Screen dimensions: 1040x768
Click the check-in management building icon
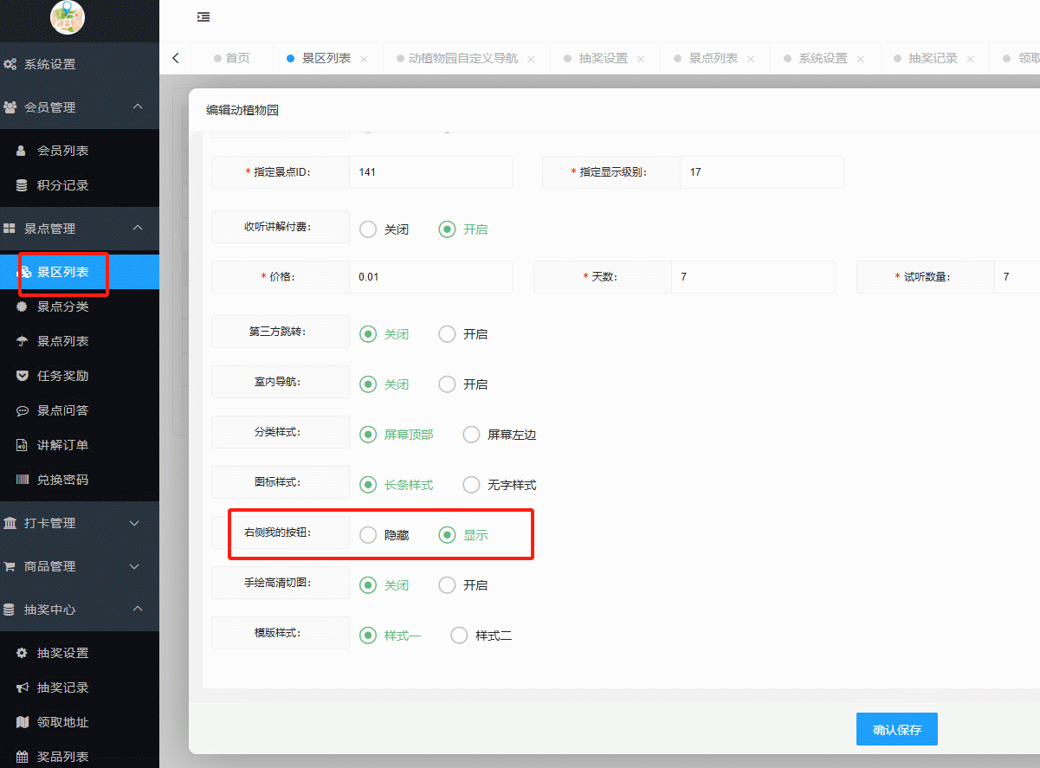(10, 523)
